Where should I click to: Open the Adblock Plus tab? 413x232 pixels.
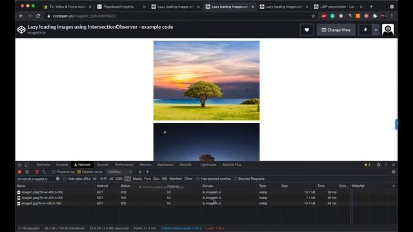click(x=232, y=165)
